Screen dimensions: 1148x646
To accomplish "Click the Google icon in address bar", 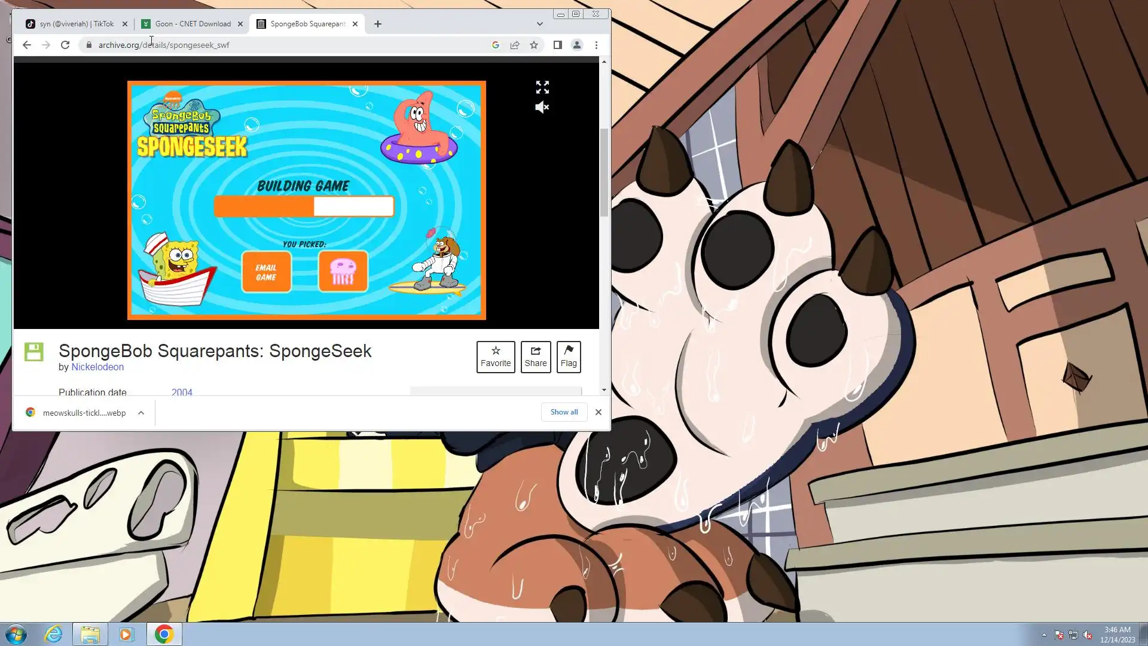I will [496, 45].
